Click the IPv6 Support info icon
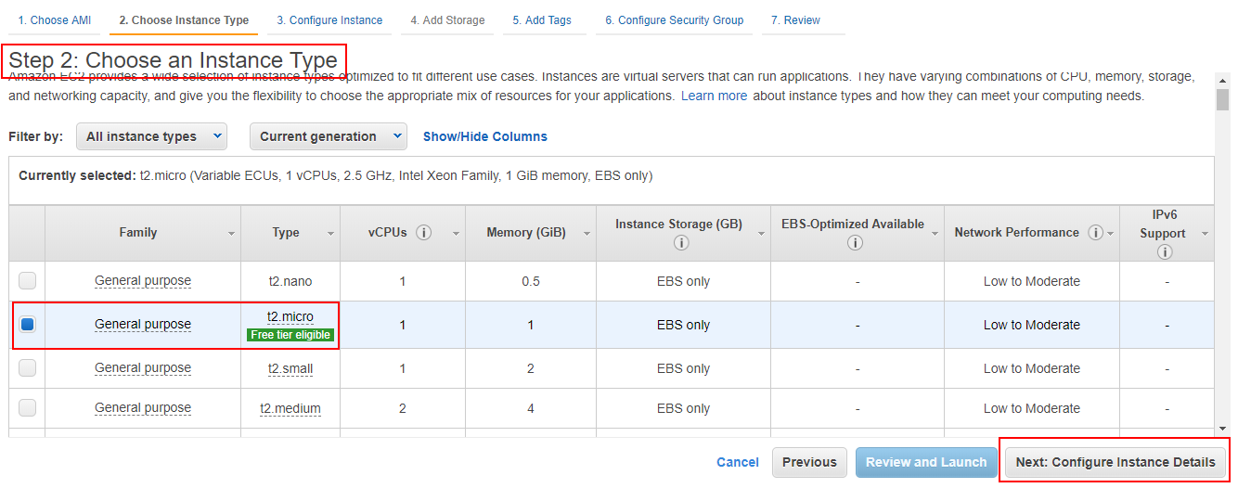 point(1166,251)
